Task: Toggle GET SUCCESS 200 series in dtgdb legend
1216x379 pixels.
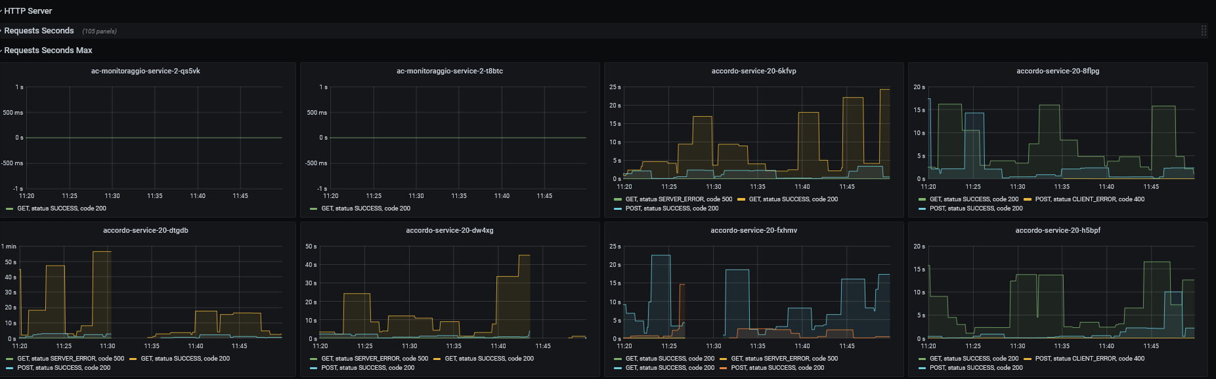Action: 185,359
